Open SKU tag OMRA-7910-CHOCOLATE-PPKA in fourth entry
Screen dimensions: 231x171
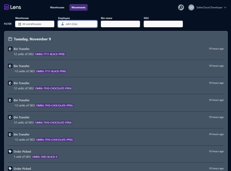coord(55,105)
